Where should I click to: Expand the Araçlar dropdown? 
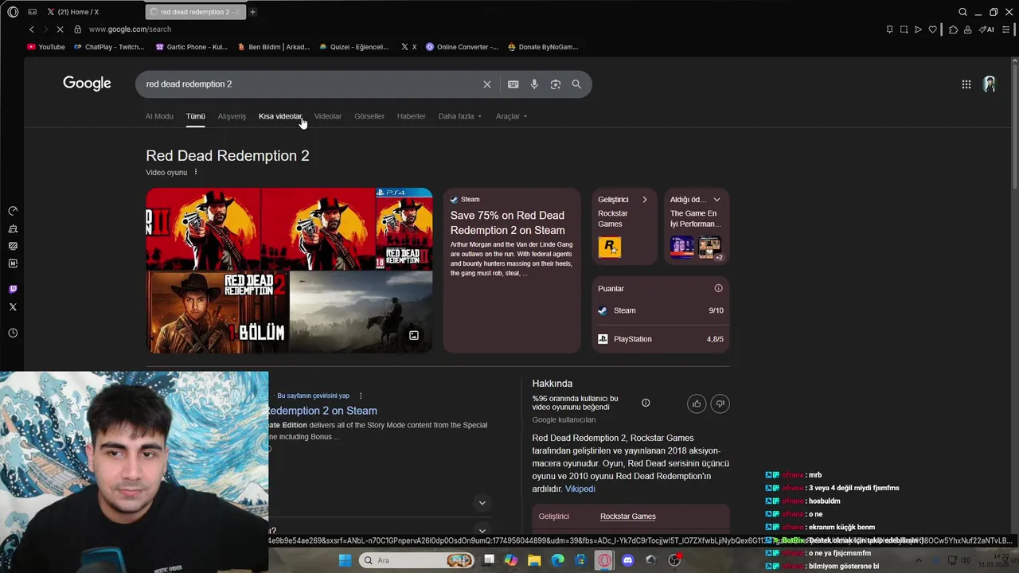(512, 116)
